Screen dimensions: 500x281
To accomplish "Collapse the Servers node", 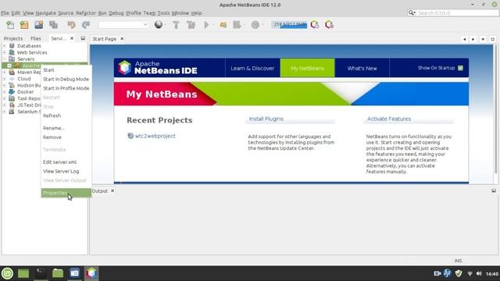I will [x=4, y=59].
